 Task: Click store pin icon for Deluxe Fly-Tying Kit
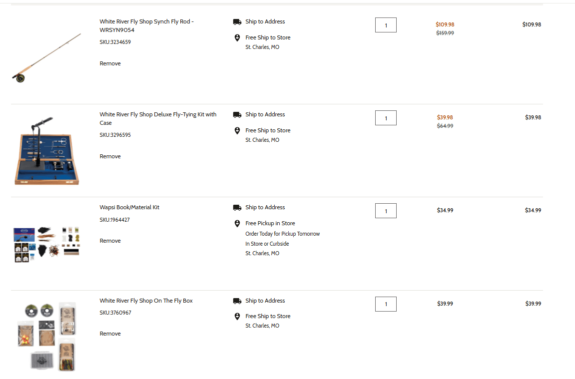point(237,131)
